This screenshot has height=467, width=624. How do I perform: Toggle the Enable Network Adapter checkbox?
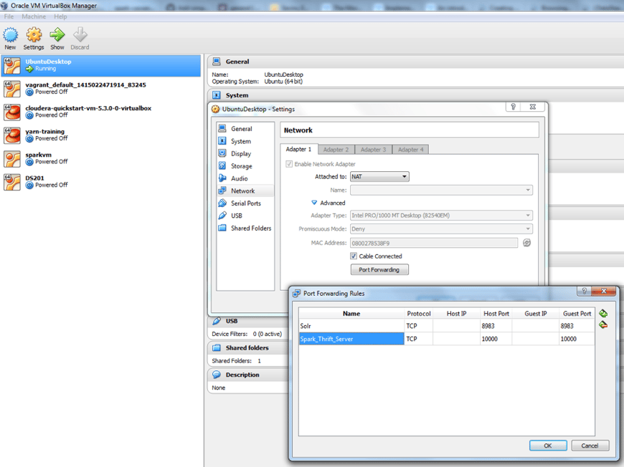pos(289,164)
